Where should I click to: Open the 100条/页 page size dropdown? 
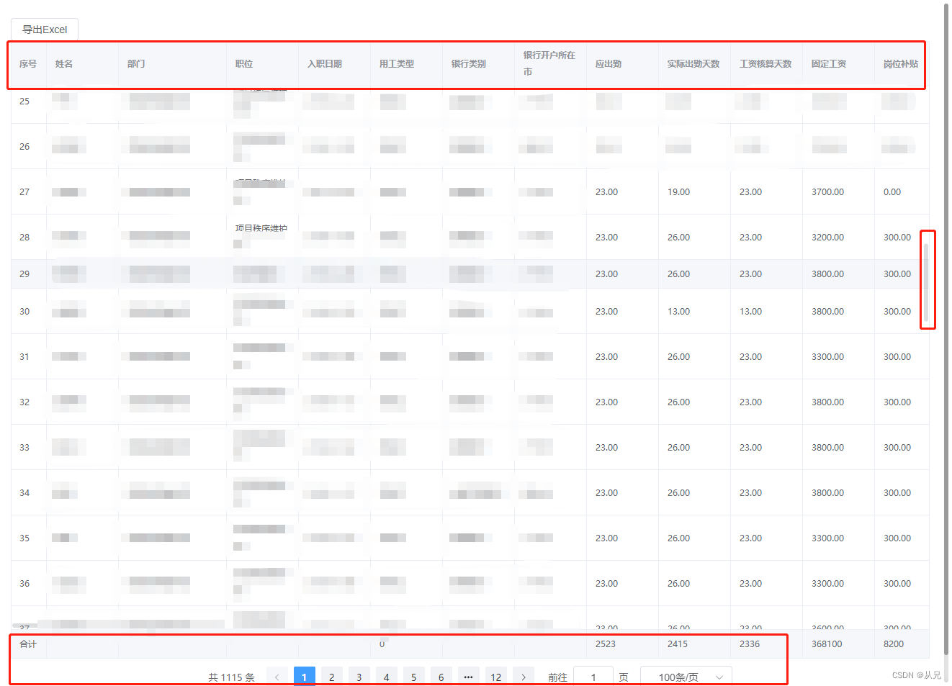(x=686, y=677)
